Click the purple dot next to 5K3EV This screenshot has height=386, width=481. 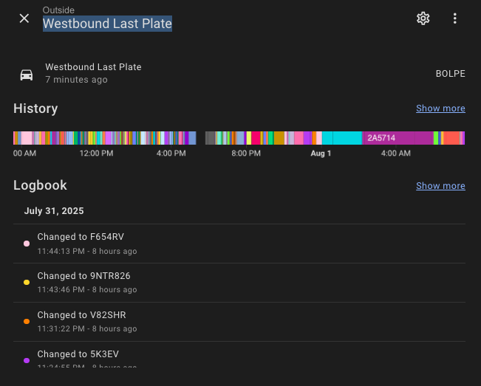[27, 360]
